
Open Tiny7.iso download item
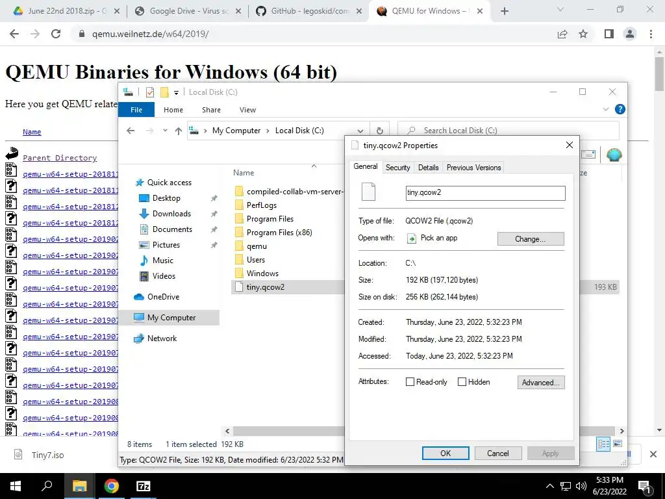click(47, 455)
